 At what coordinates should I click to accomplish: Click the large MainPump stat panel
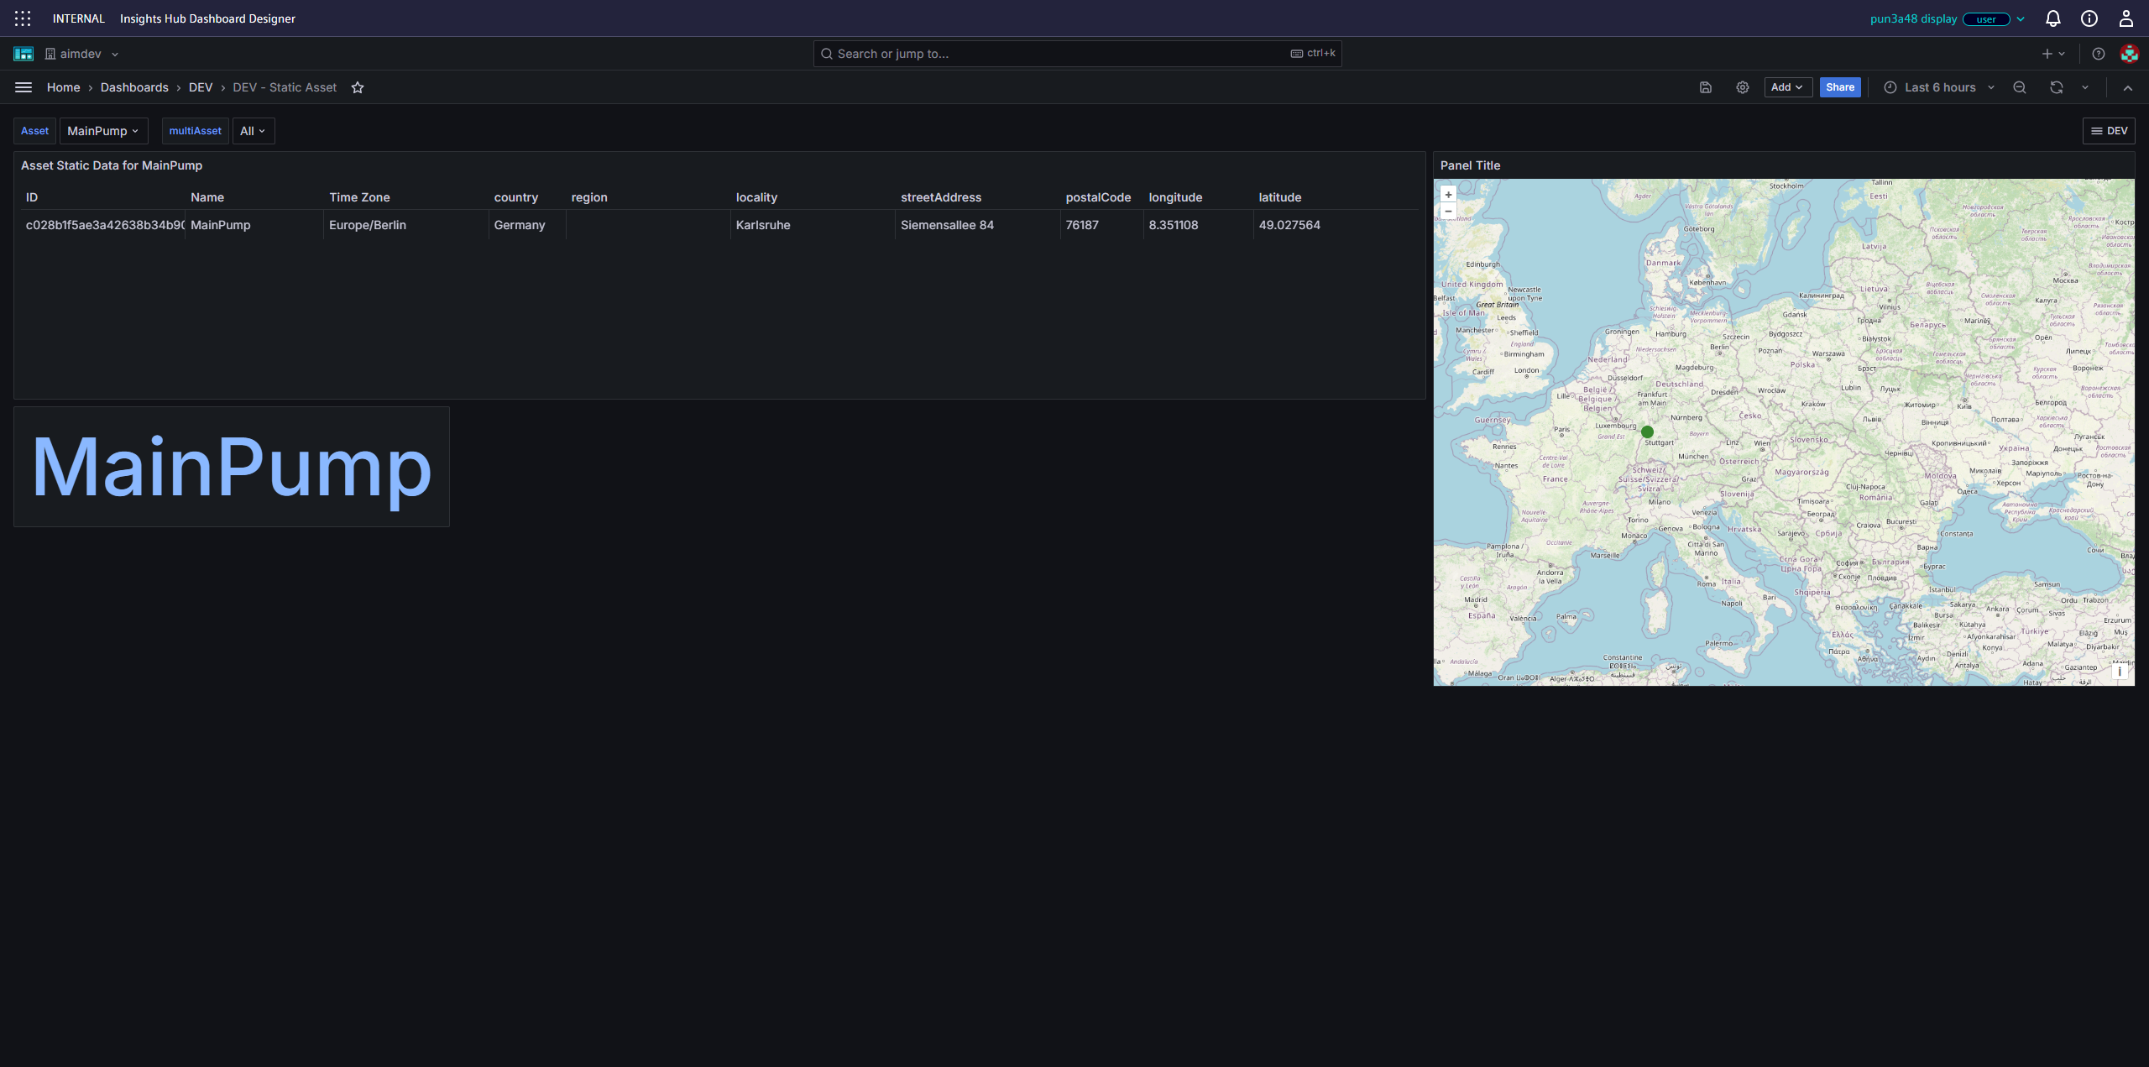[232, 467]
